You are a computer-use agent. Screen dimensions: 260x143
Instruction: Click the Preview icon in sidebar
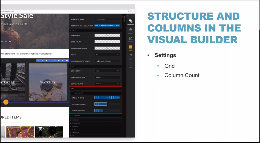click(x=131, y=40)
